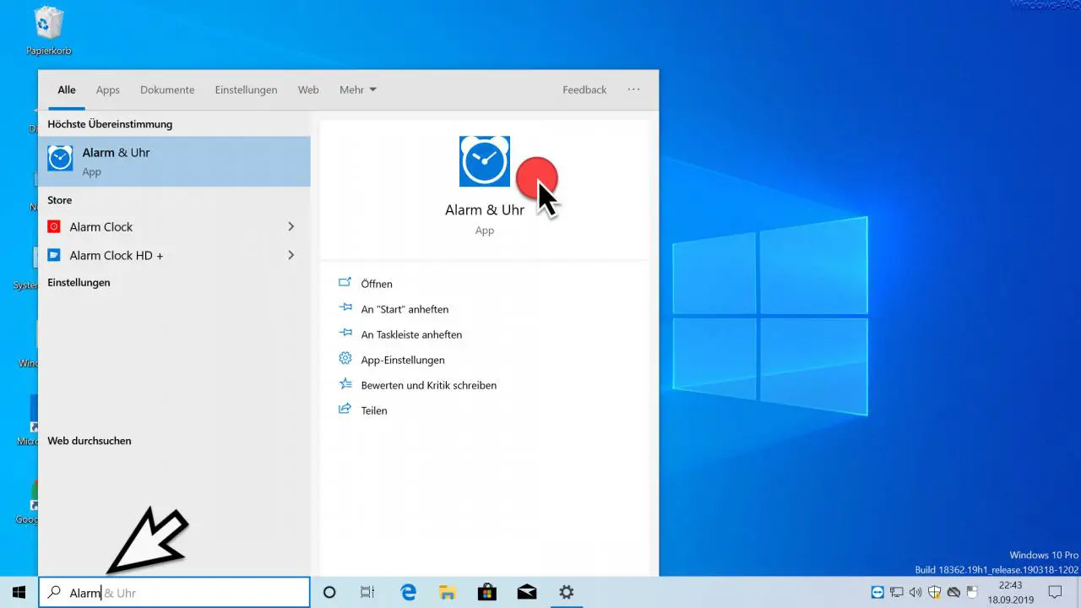1081x608 pixels.
Task: Click the Öffnen icon in preview pane
Action: (345, 284)
